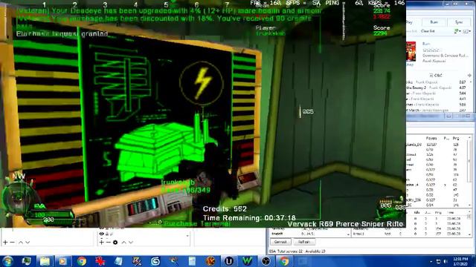Click the Shop link under album art
476x267 pixels.
[410, 65]
